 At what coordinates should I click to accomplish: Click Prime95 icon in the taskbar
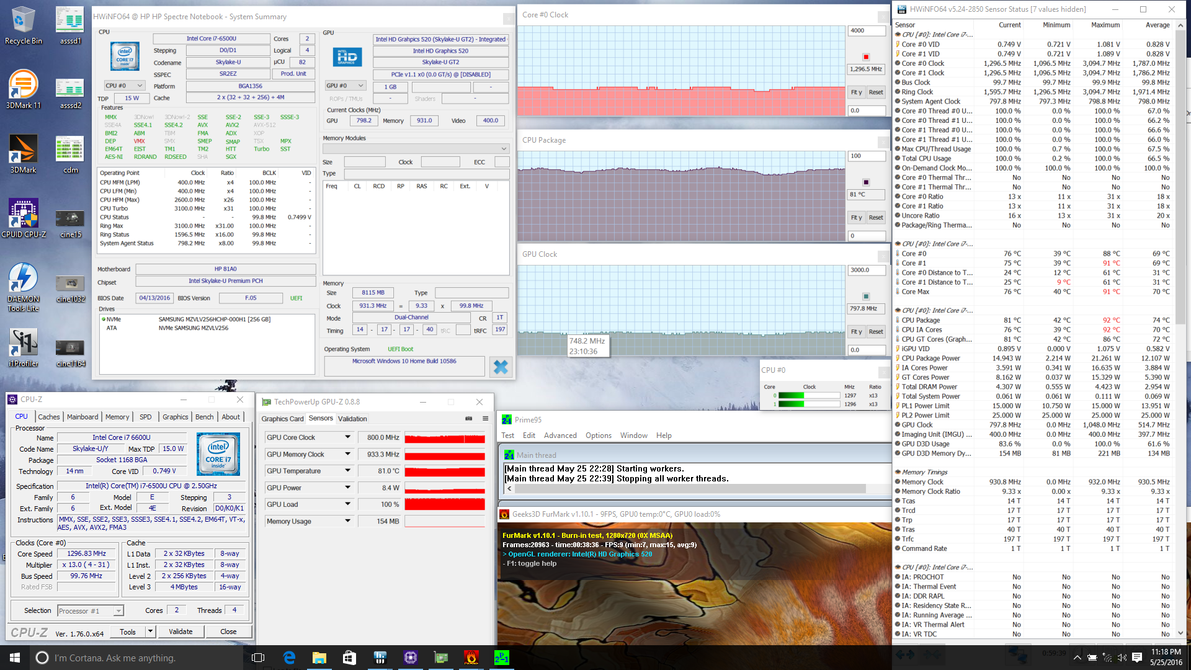click(501, 658)
